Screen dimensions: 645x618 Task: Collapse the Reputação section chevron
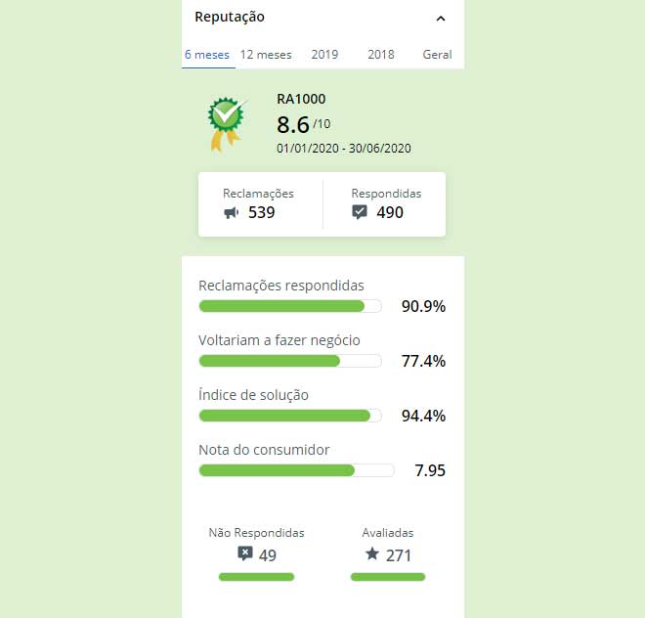(x=441, y=19)
